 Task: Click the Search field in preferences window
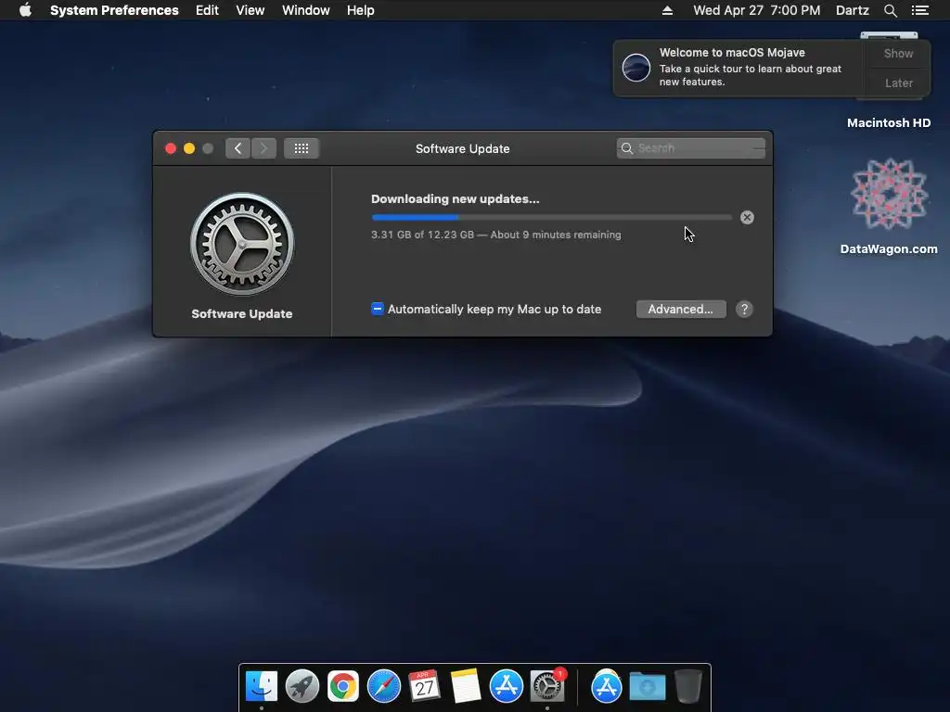[690, 148]
